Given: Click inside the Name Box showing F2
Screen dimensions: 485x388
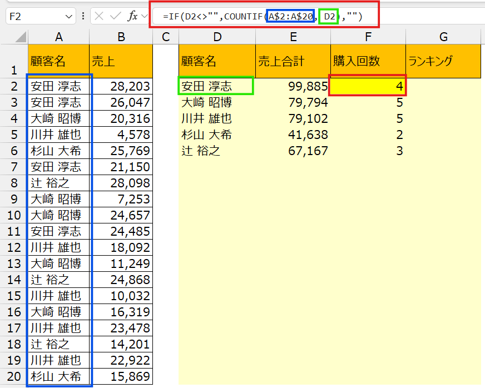Looking at the screenshot, I should coord(33,17).
